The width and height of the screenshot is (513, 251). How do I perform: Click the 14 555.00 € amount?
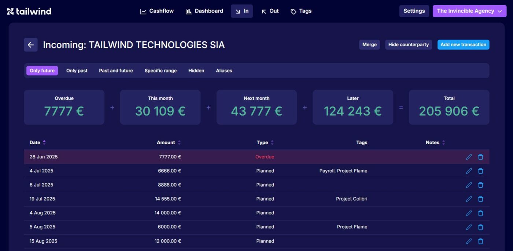coord(168,199)
